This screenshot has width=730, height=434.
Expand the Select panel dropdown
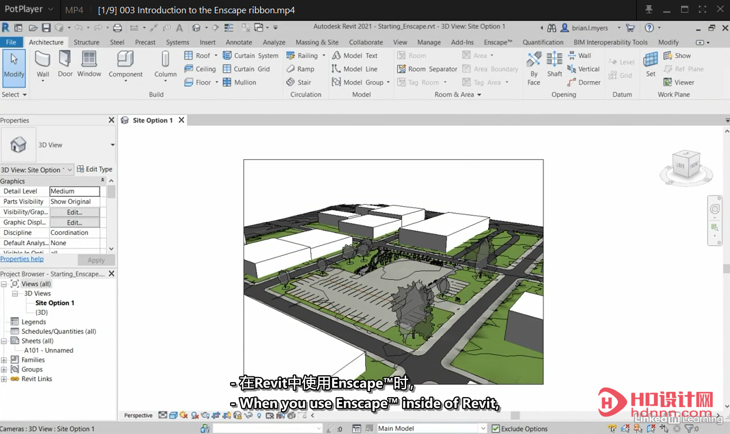pos(14,94)
